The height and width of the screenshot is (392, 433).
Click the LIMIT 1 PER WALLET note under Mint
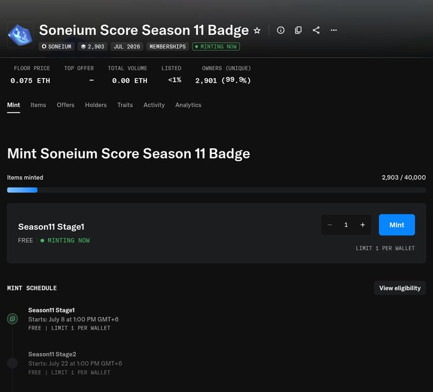(385, 248)
